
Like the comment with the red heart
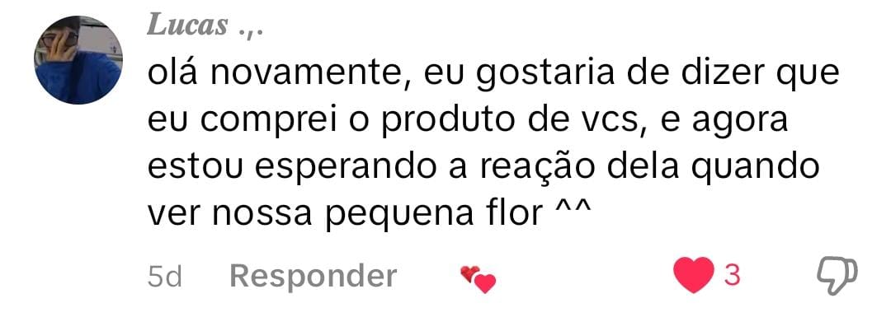(693, 275)
